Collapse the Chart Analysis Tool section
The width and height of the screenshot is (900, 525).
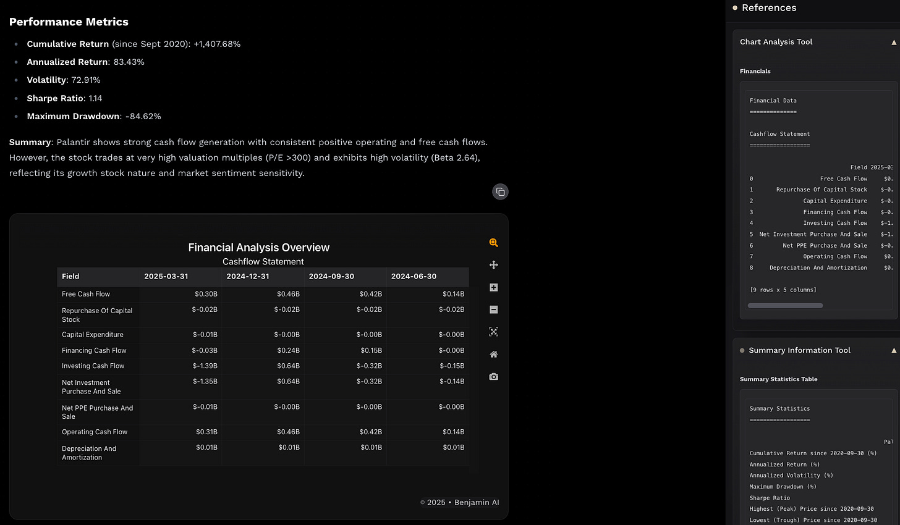coord(893,42)
